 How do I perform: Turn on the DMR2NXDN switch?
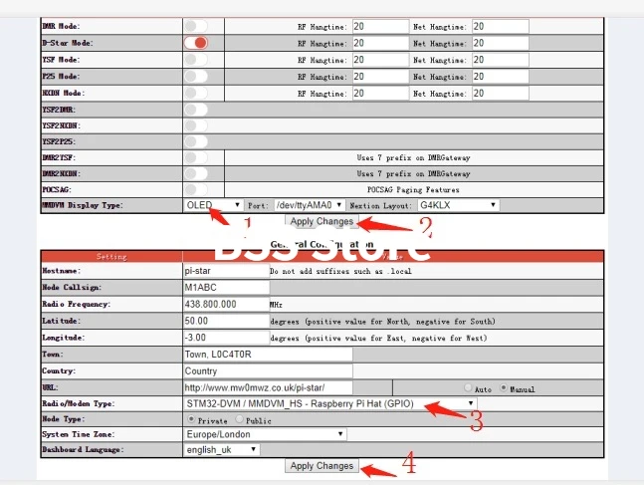click(196, 173)
